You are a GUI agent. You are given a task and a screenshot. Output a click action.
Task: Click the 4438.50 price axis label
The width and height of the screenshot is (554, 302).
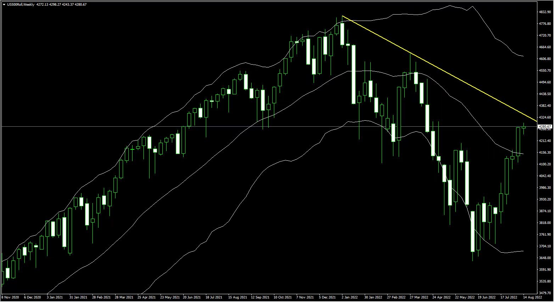544,94
